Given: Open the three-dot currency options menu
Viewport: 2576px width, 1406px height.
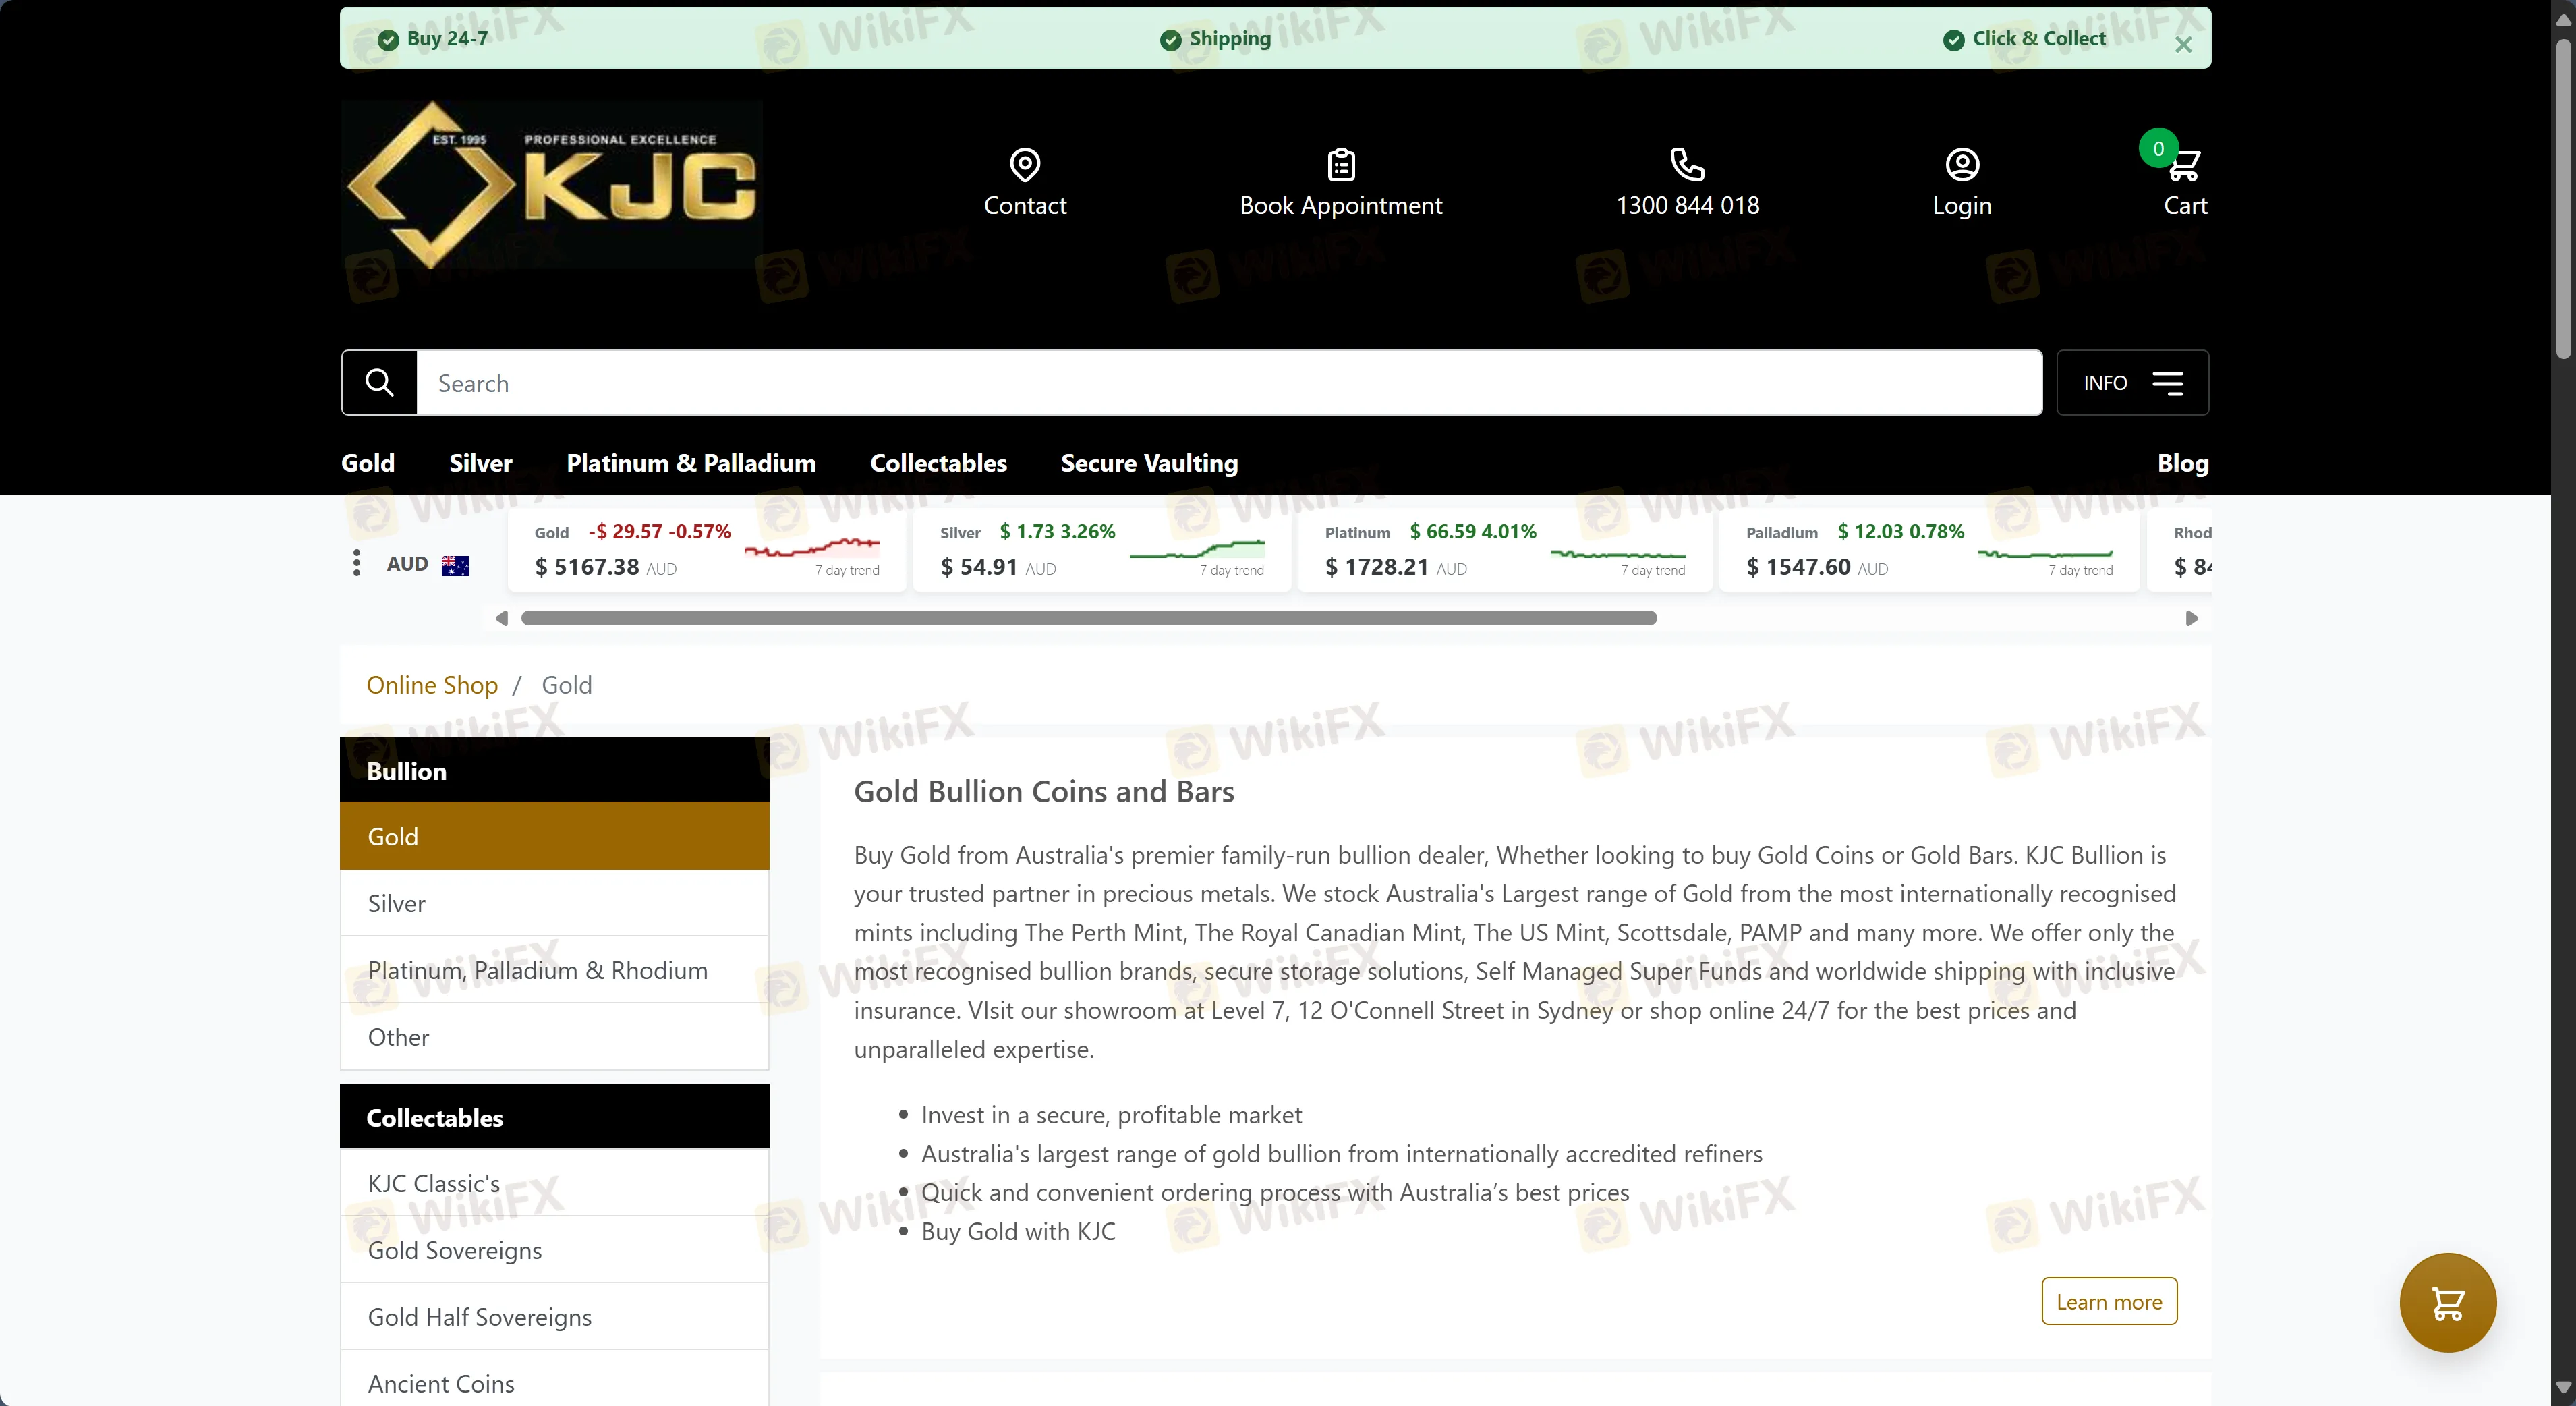Looking at the screenshot, I should pyautogui.click(x=357, y=563).
